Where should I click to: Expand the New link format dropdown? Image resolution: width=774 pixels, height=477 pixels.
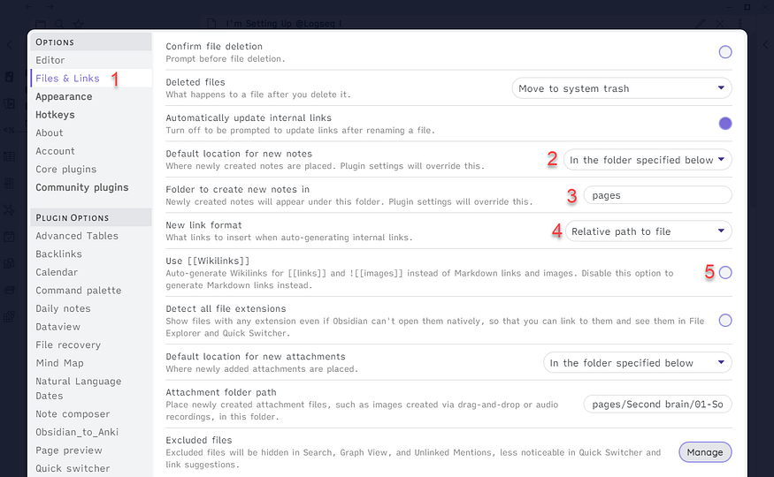(x=648, y=231)
